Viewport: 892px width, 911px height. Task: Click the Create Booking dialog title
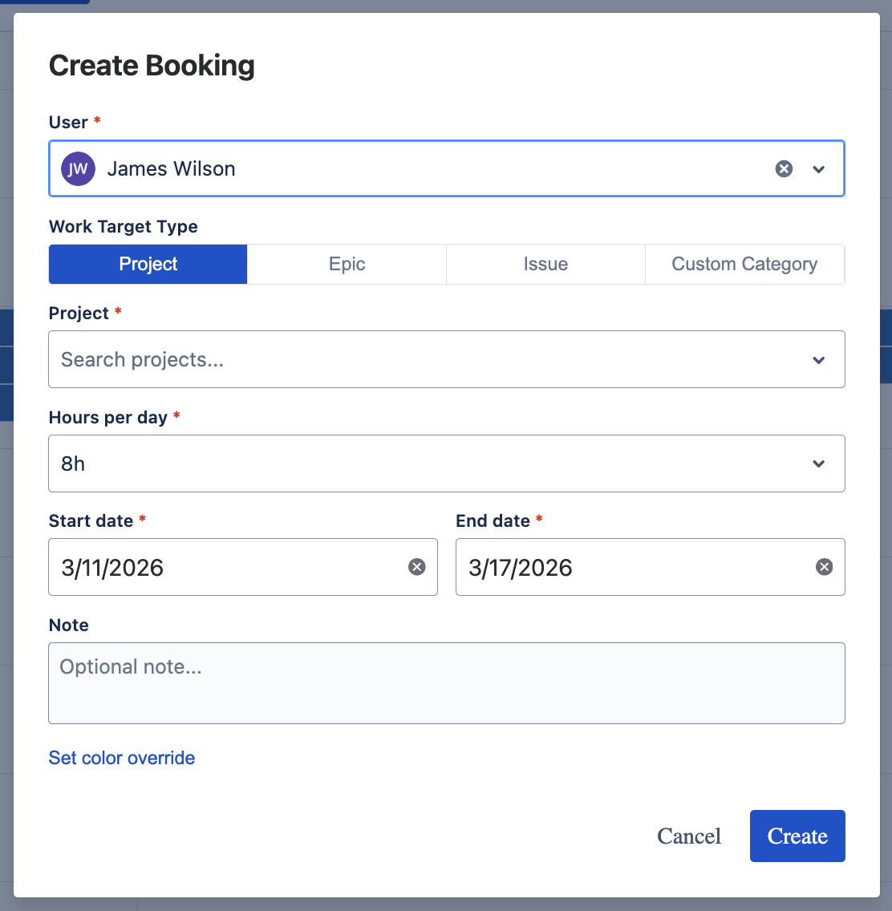[152, 66]
